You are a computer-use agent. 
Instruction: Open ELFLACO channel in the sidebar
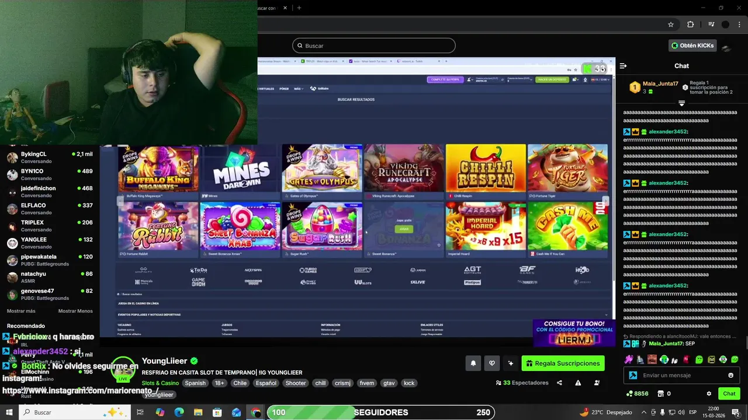50,209
